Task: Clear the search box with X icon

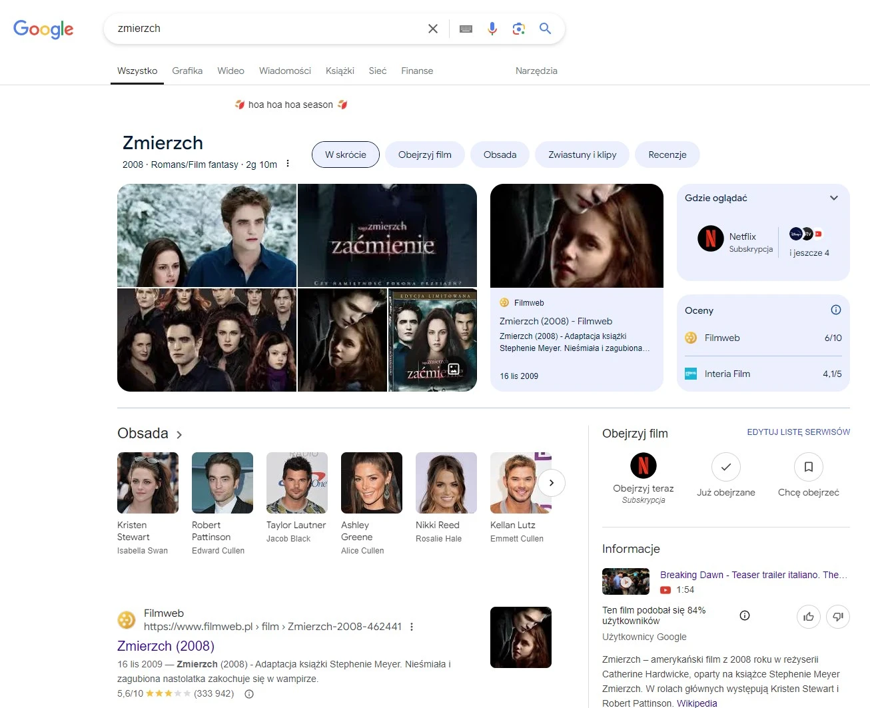Action: tap(433, 29)
